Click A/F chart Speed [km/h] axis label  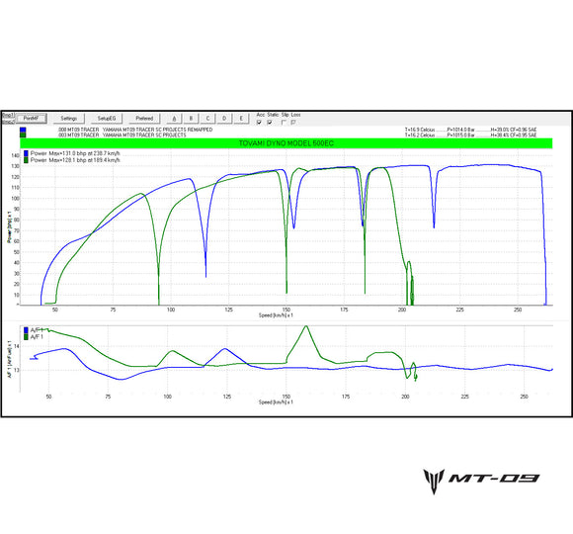click(276, 401)
